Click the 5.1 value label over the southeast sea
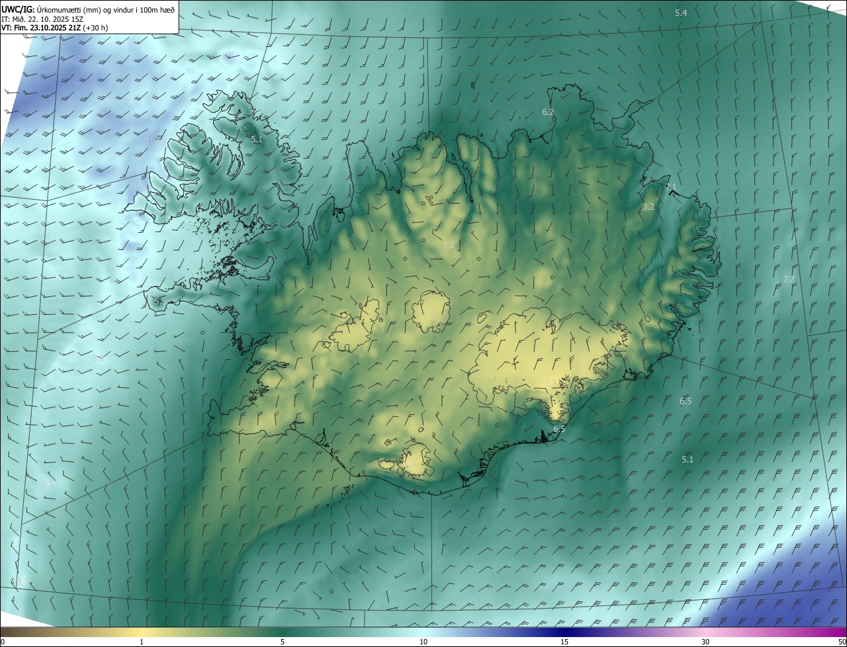The image size is (847, 647). coord(688,459)
